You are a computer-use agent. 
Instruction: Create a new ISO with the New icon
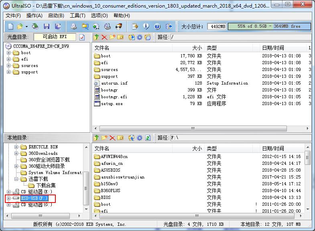point(11,26)
